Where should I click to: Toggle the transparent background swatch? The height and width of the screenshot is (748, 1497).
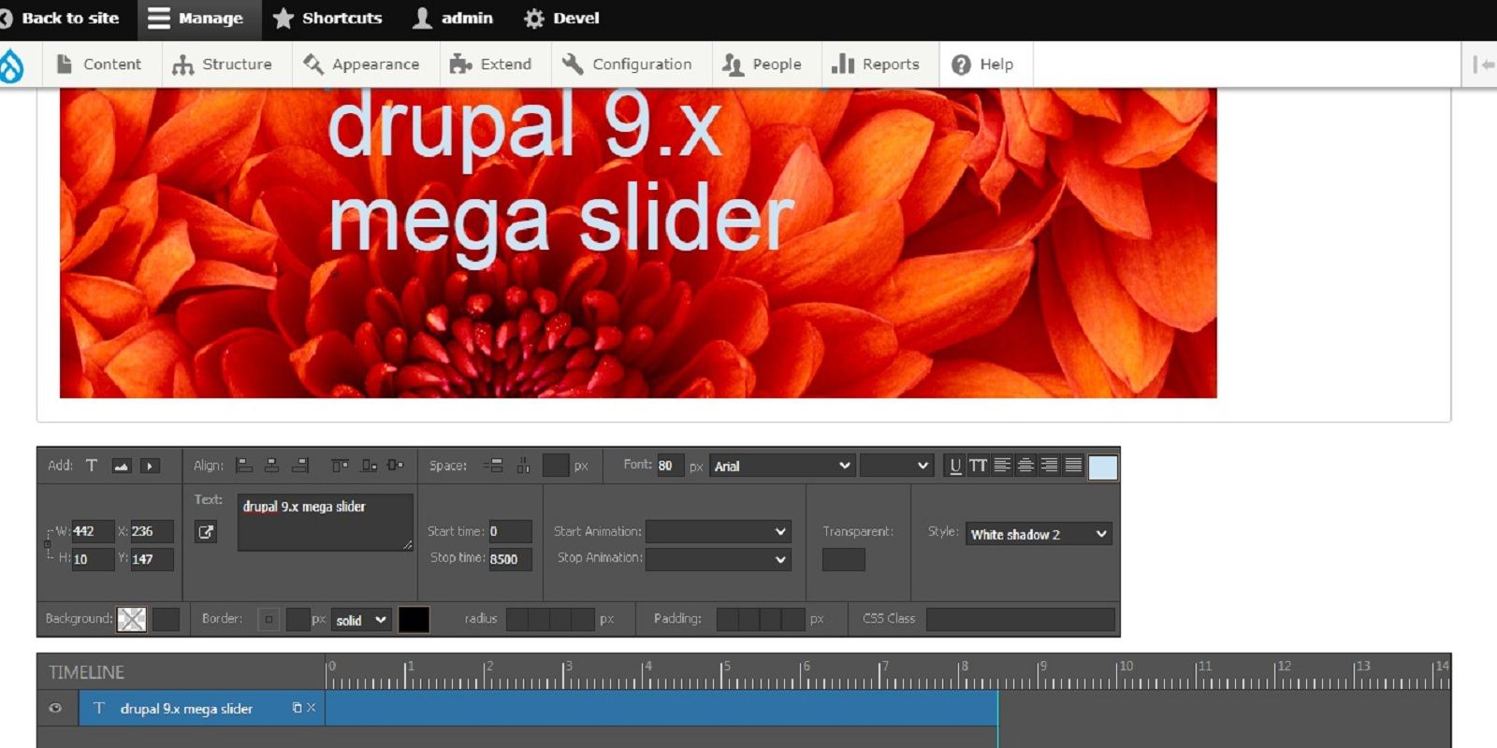pyautogui.click(x=131, y=619)
